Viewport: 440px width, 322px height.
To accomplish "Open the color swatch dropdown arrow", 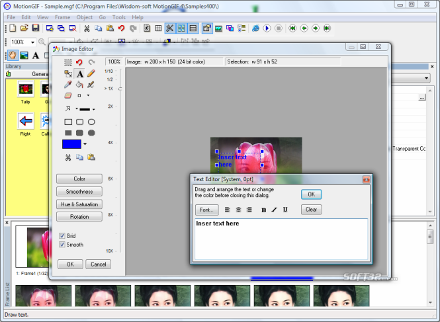I will 85,144.
